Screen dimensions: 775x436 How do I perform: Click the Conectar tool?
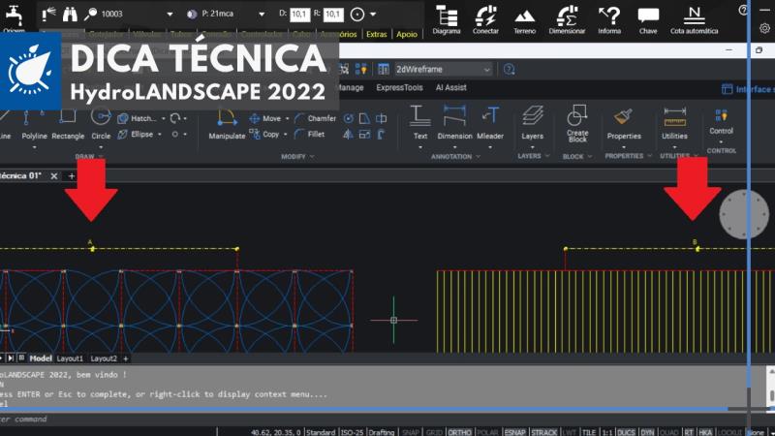(x=485, y=19)
